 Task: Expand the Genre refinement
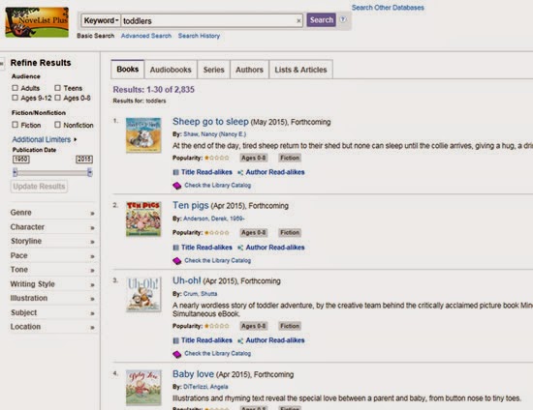pyautogui.click(x=52, y=213)
